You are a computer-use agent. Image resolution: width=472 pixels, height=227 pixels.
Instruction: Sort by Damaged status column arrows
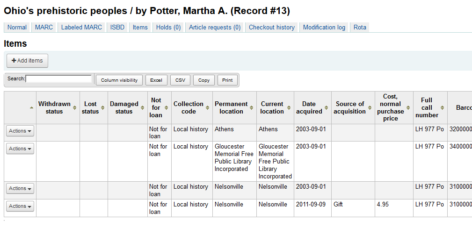[142, 108]
